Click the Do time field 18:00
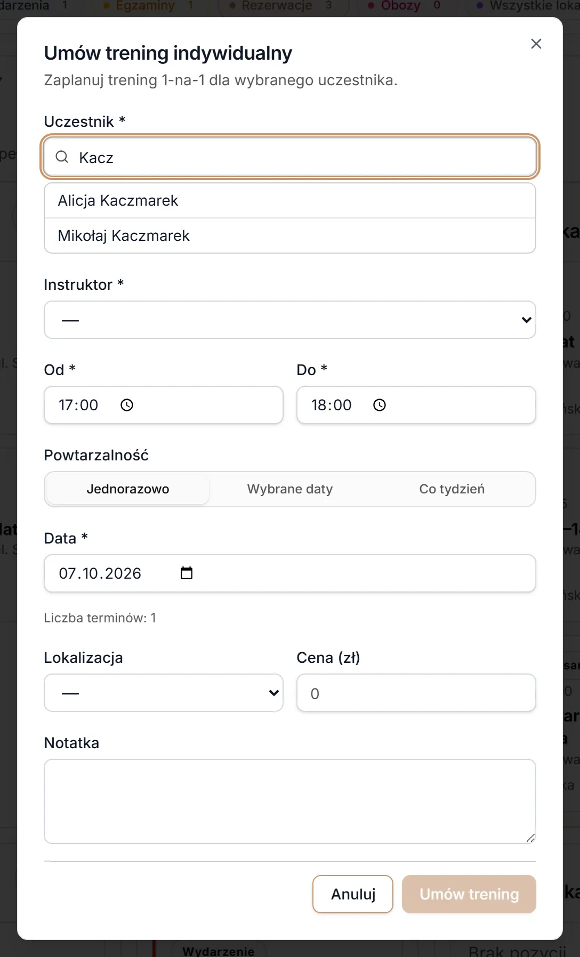580x957 pixels. point(416,405)
